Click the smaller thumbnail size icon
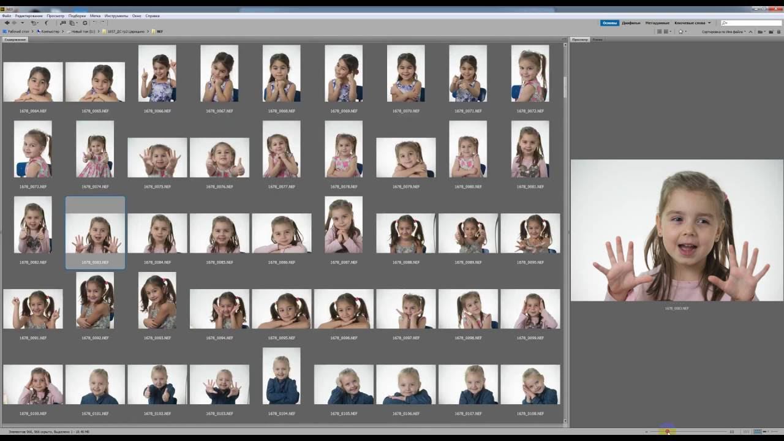Screen dimensions: 784x441 [647, 432]
